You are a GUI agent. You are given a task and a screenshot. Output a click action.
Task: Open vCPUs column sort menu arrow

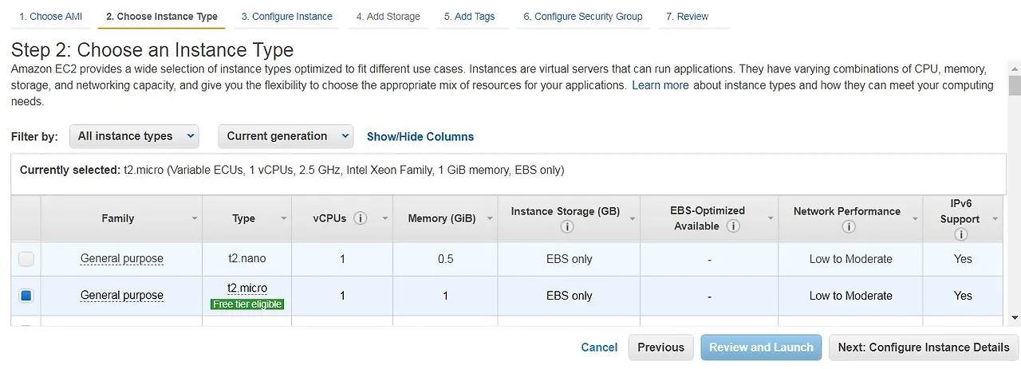click(385, 218)
